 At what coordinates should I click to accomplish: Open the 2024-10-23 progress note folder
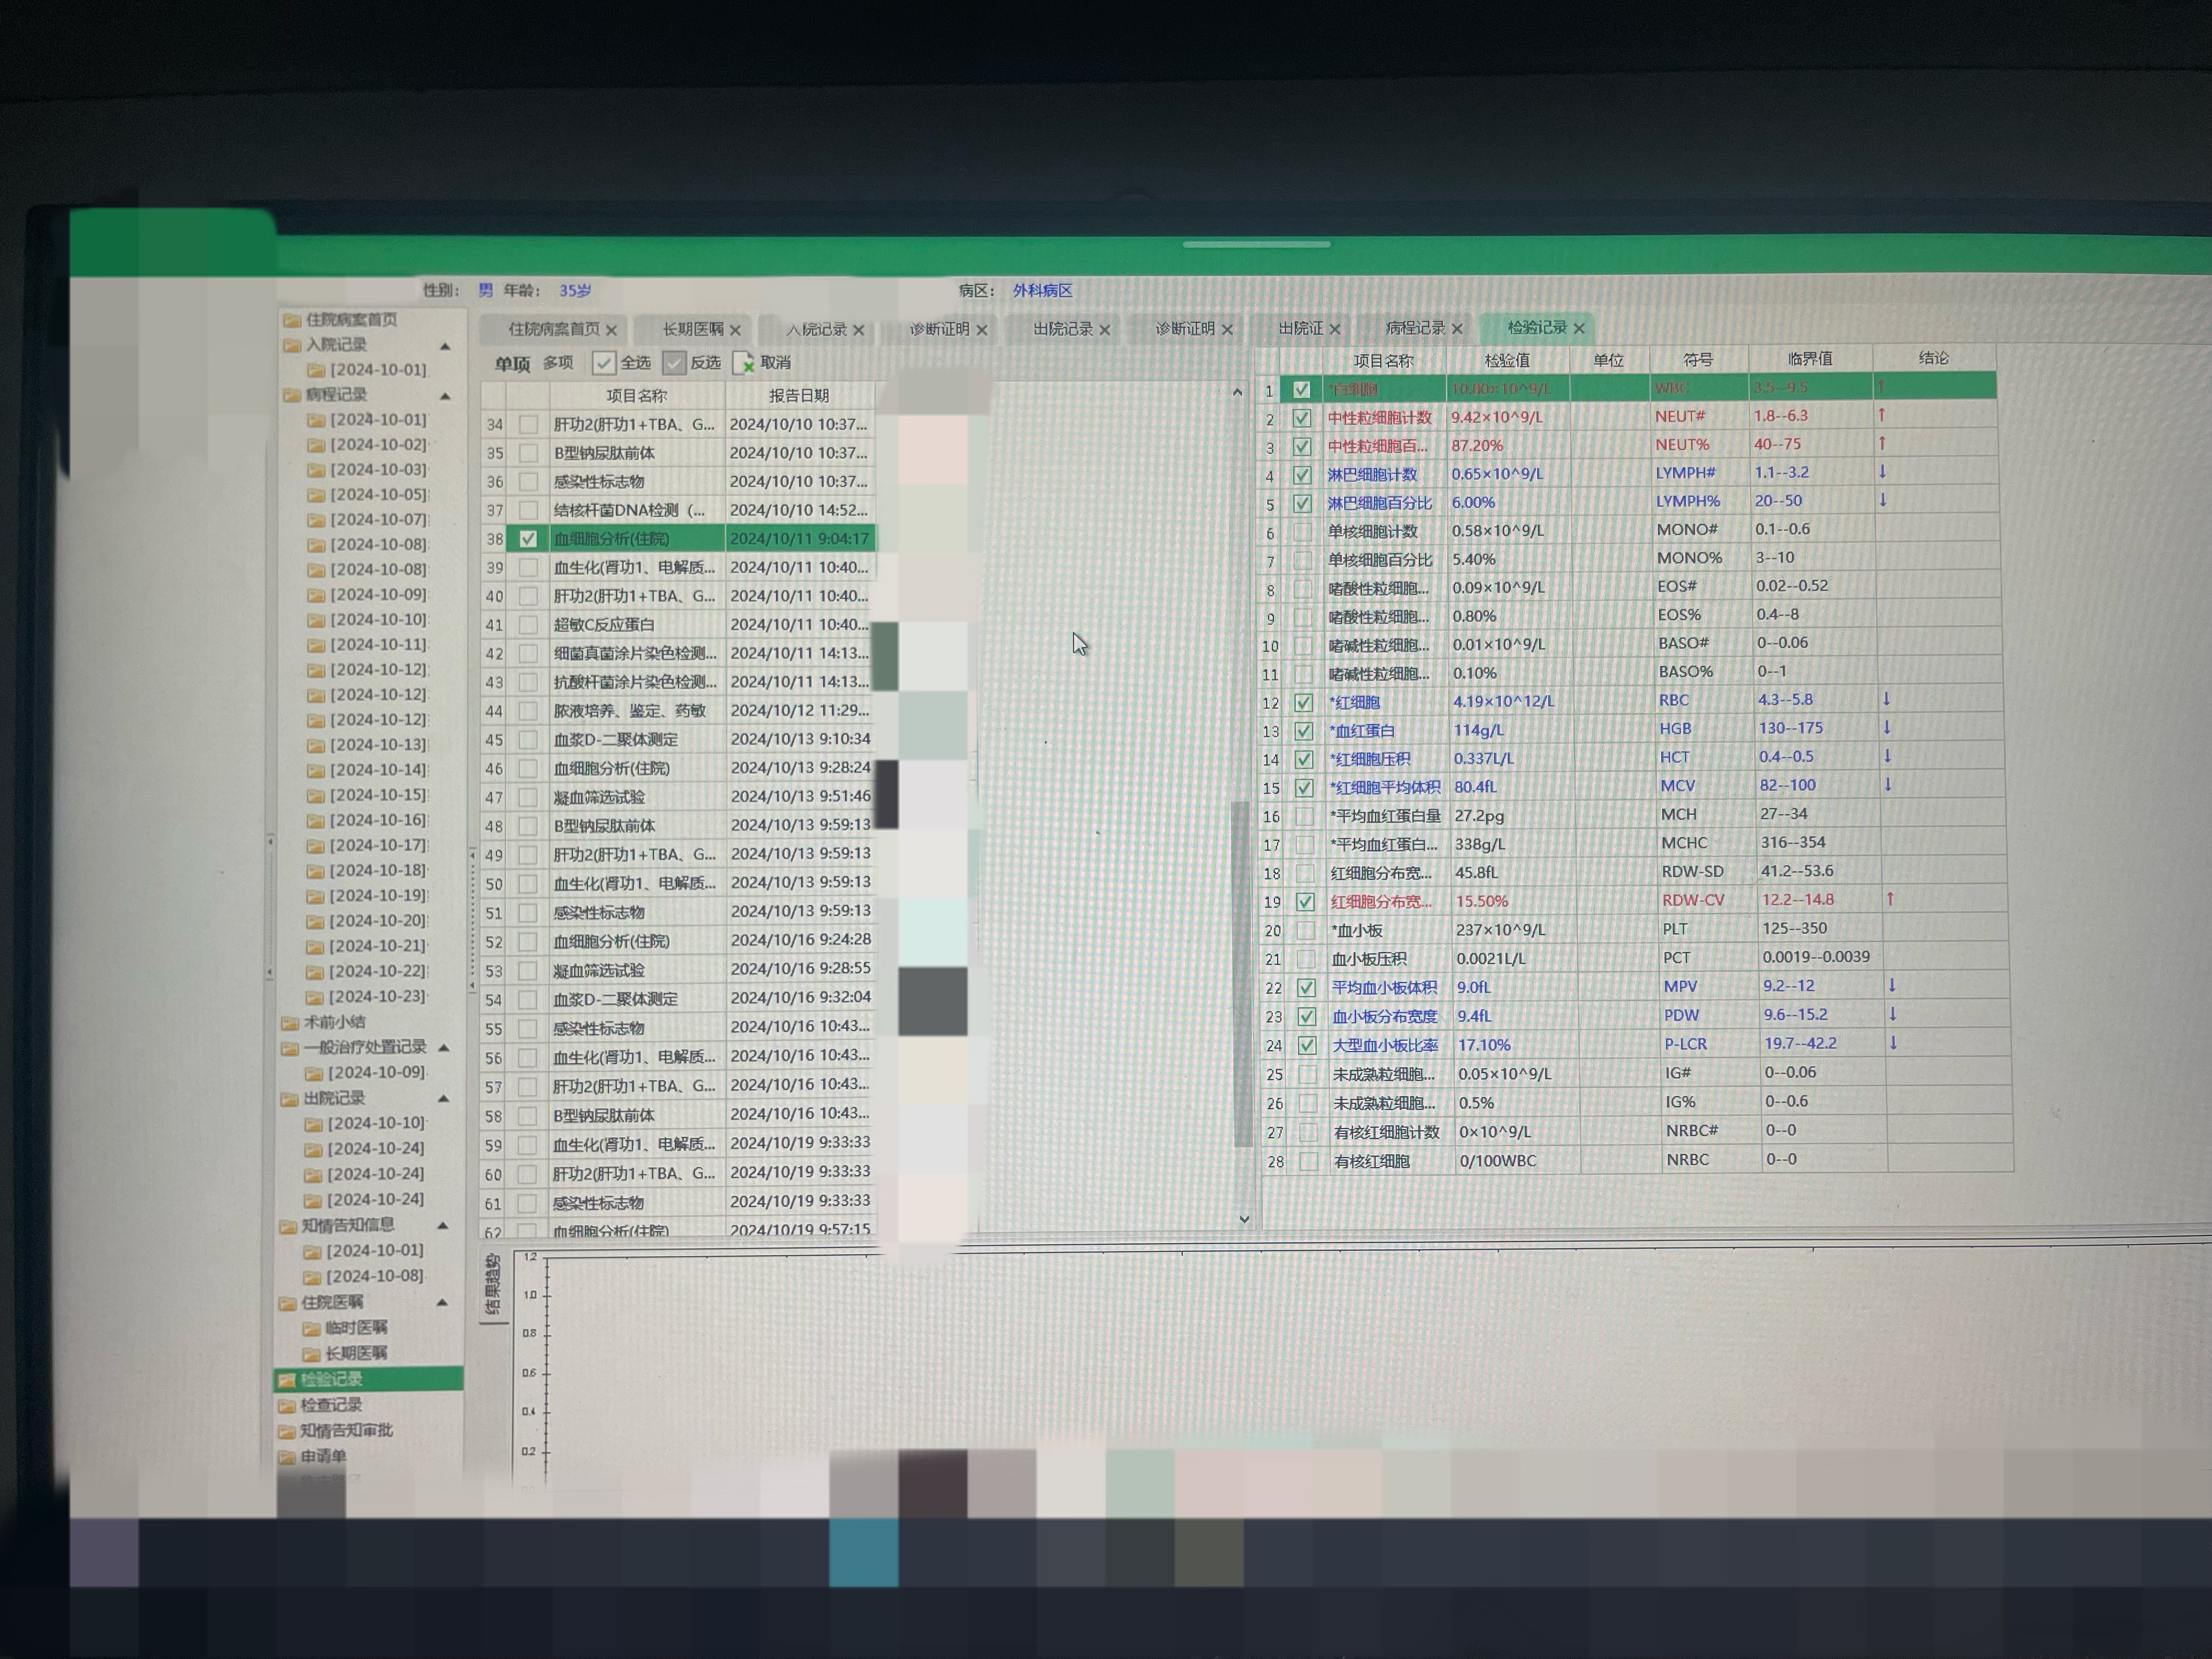point(368,996)
